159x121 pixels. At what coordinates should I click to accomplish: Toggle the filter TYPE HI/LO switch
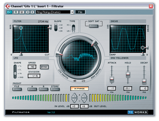pos(74,29)
